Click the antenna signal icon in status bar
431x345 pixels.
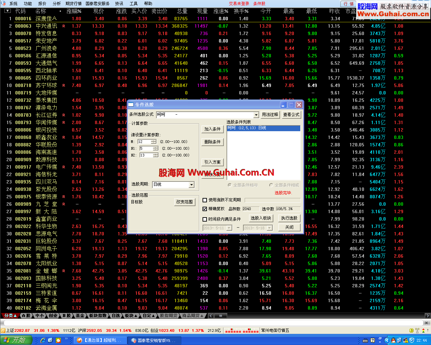[417, 330]
